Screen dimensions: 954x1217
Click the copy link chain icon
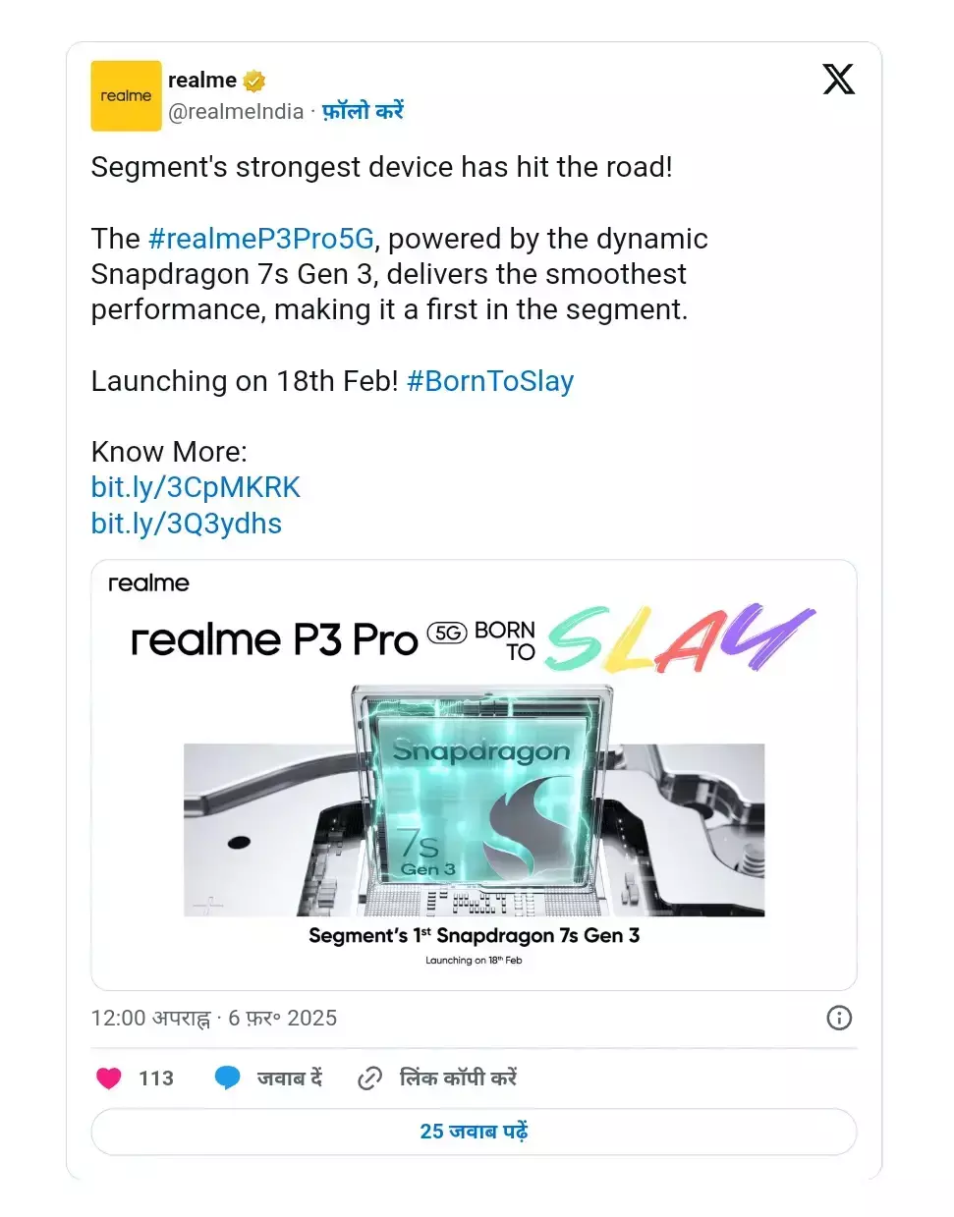coord(369,1078)
